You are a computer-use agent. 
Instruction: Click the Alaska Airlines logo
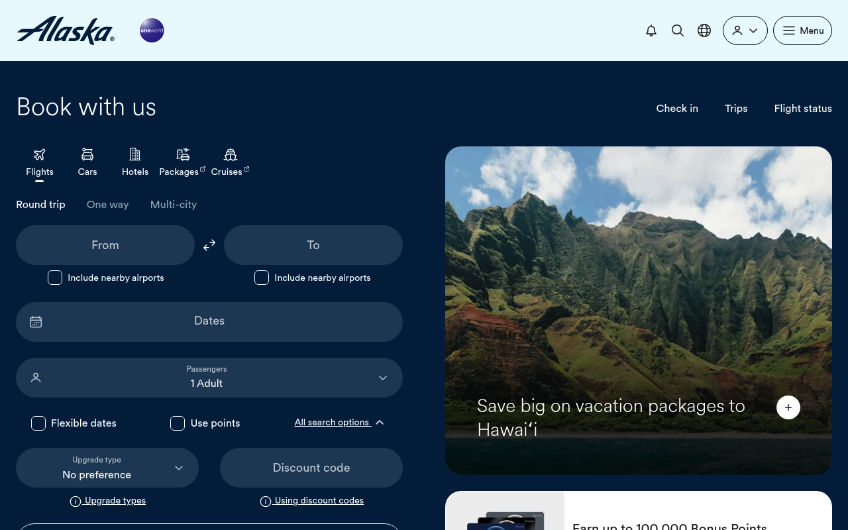click(66, 30)
